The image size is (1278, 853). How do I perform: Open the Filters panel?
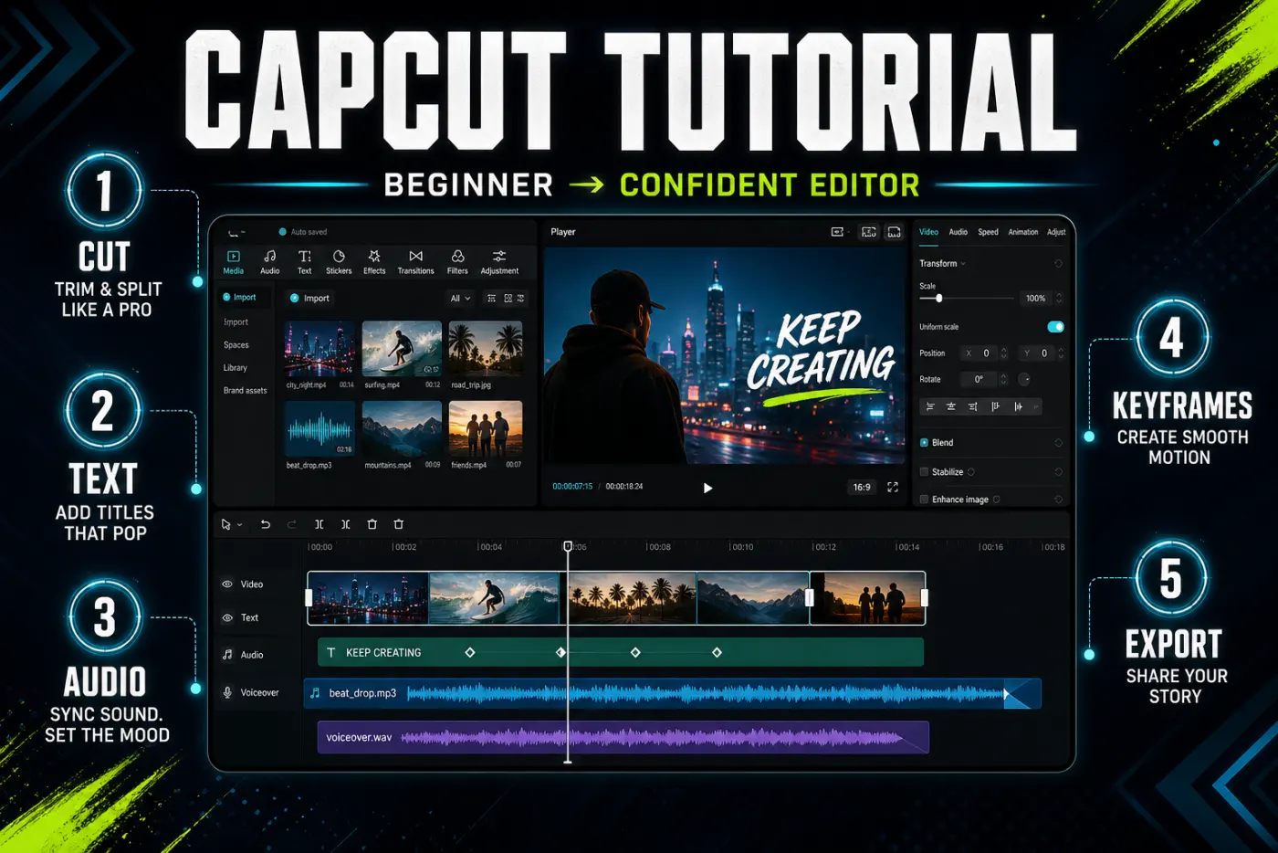(457, 262)
